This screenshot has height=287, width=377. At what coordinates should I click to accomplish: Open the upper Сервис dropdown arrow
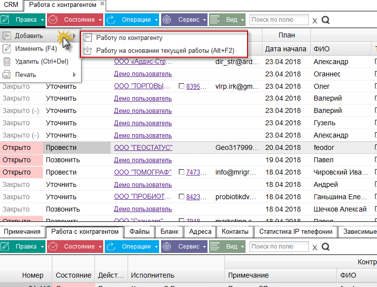tap(205, 20)
